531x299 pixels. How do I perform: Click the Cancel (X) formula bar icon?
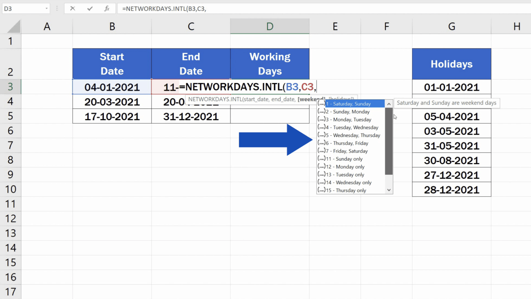pos(73,9)
